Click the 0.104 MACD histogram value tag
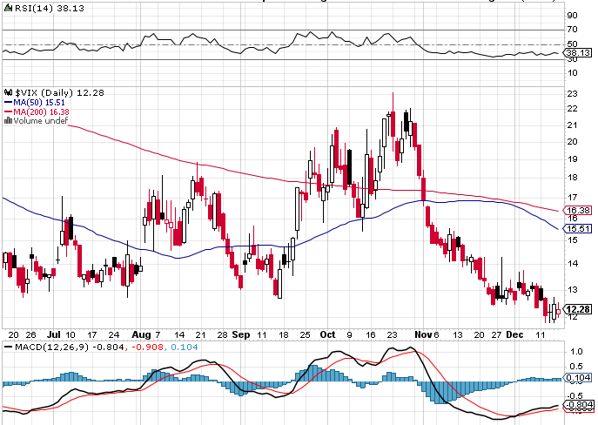 tap(579, 378)
